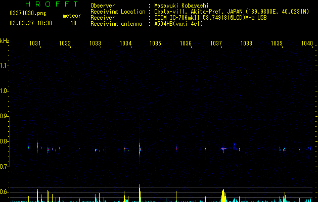Click the 1.0 kHz frequency label
This screenshot has height=202, width=318.
(4, 91)
